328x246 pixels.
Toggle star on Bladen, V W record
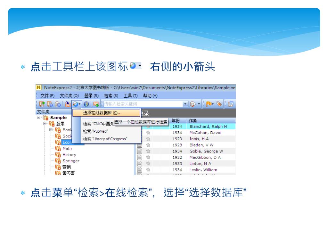[x=148, y=145]
